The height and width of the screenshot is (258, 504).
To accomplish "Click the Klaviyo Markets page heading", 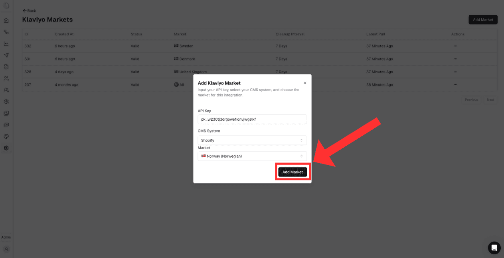I will 47,20.
